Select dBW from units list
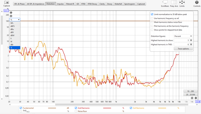Screen dimensions: 201x114 15,35
